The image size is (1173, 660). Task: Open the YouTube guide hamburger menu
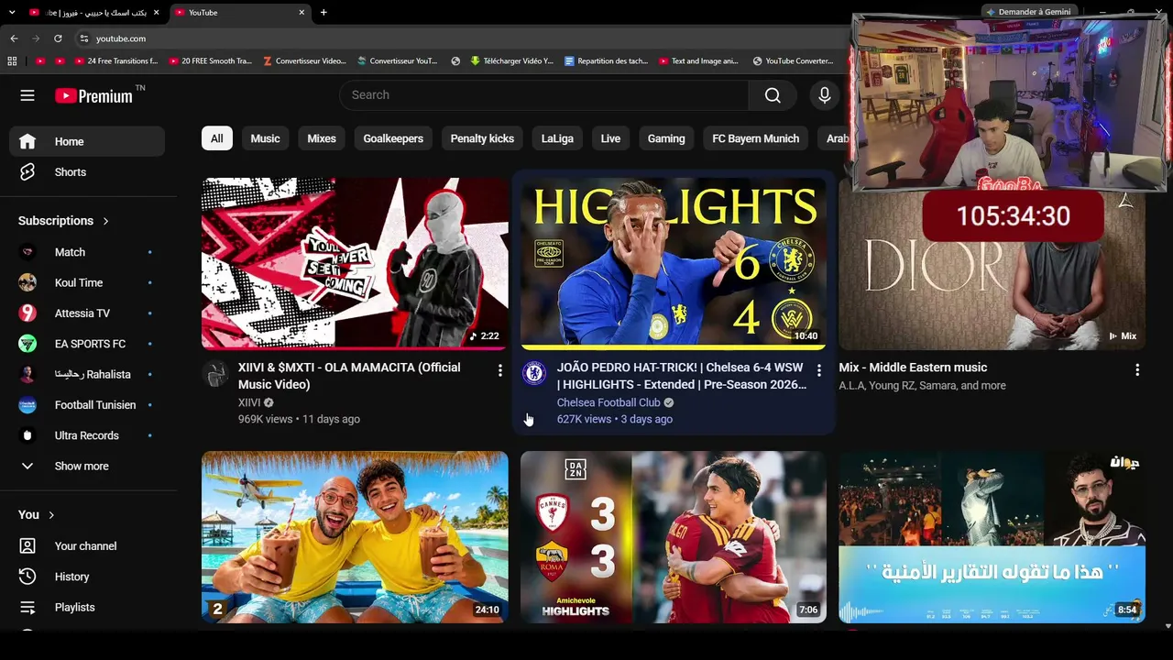coord(27,95)
